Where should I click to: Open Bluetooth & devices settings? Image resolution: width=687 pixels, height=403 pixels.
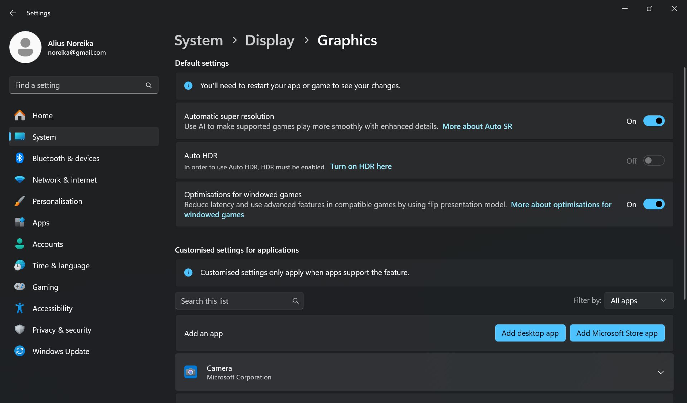click(66, 158)
